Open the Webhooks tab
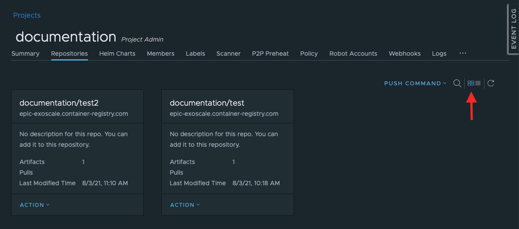519x229 pixels. 405,53
